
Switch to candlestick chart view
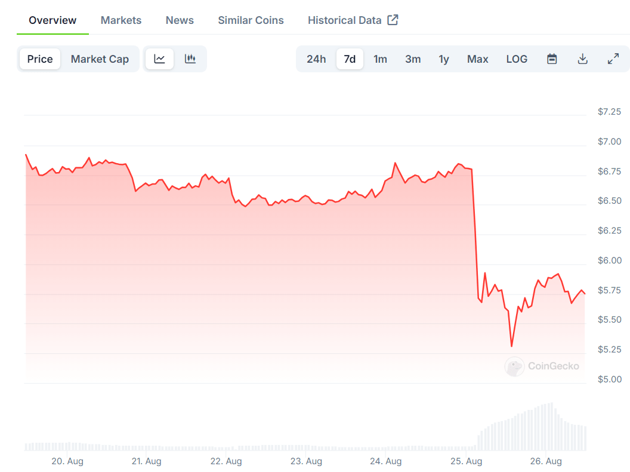[x=190, y=59]
